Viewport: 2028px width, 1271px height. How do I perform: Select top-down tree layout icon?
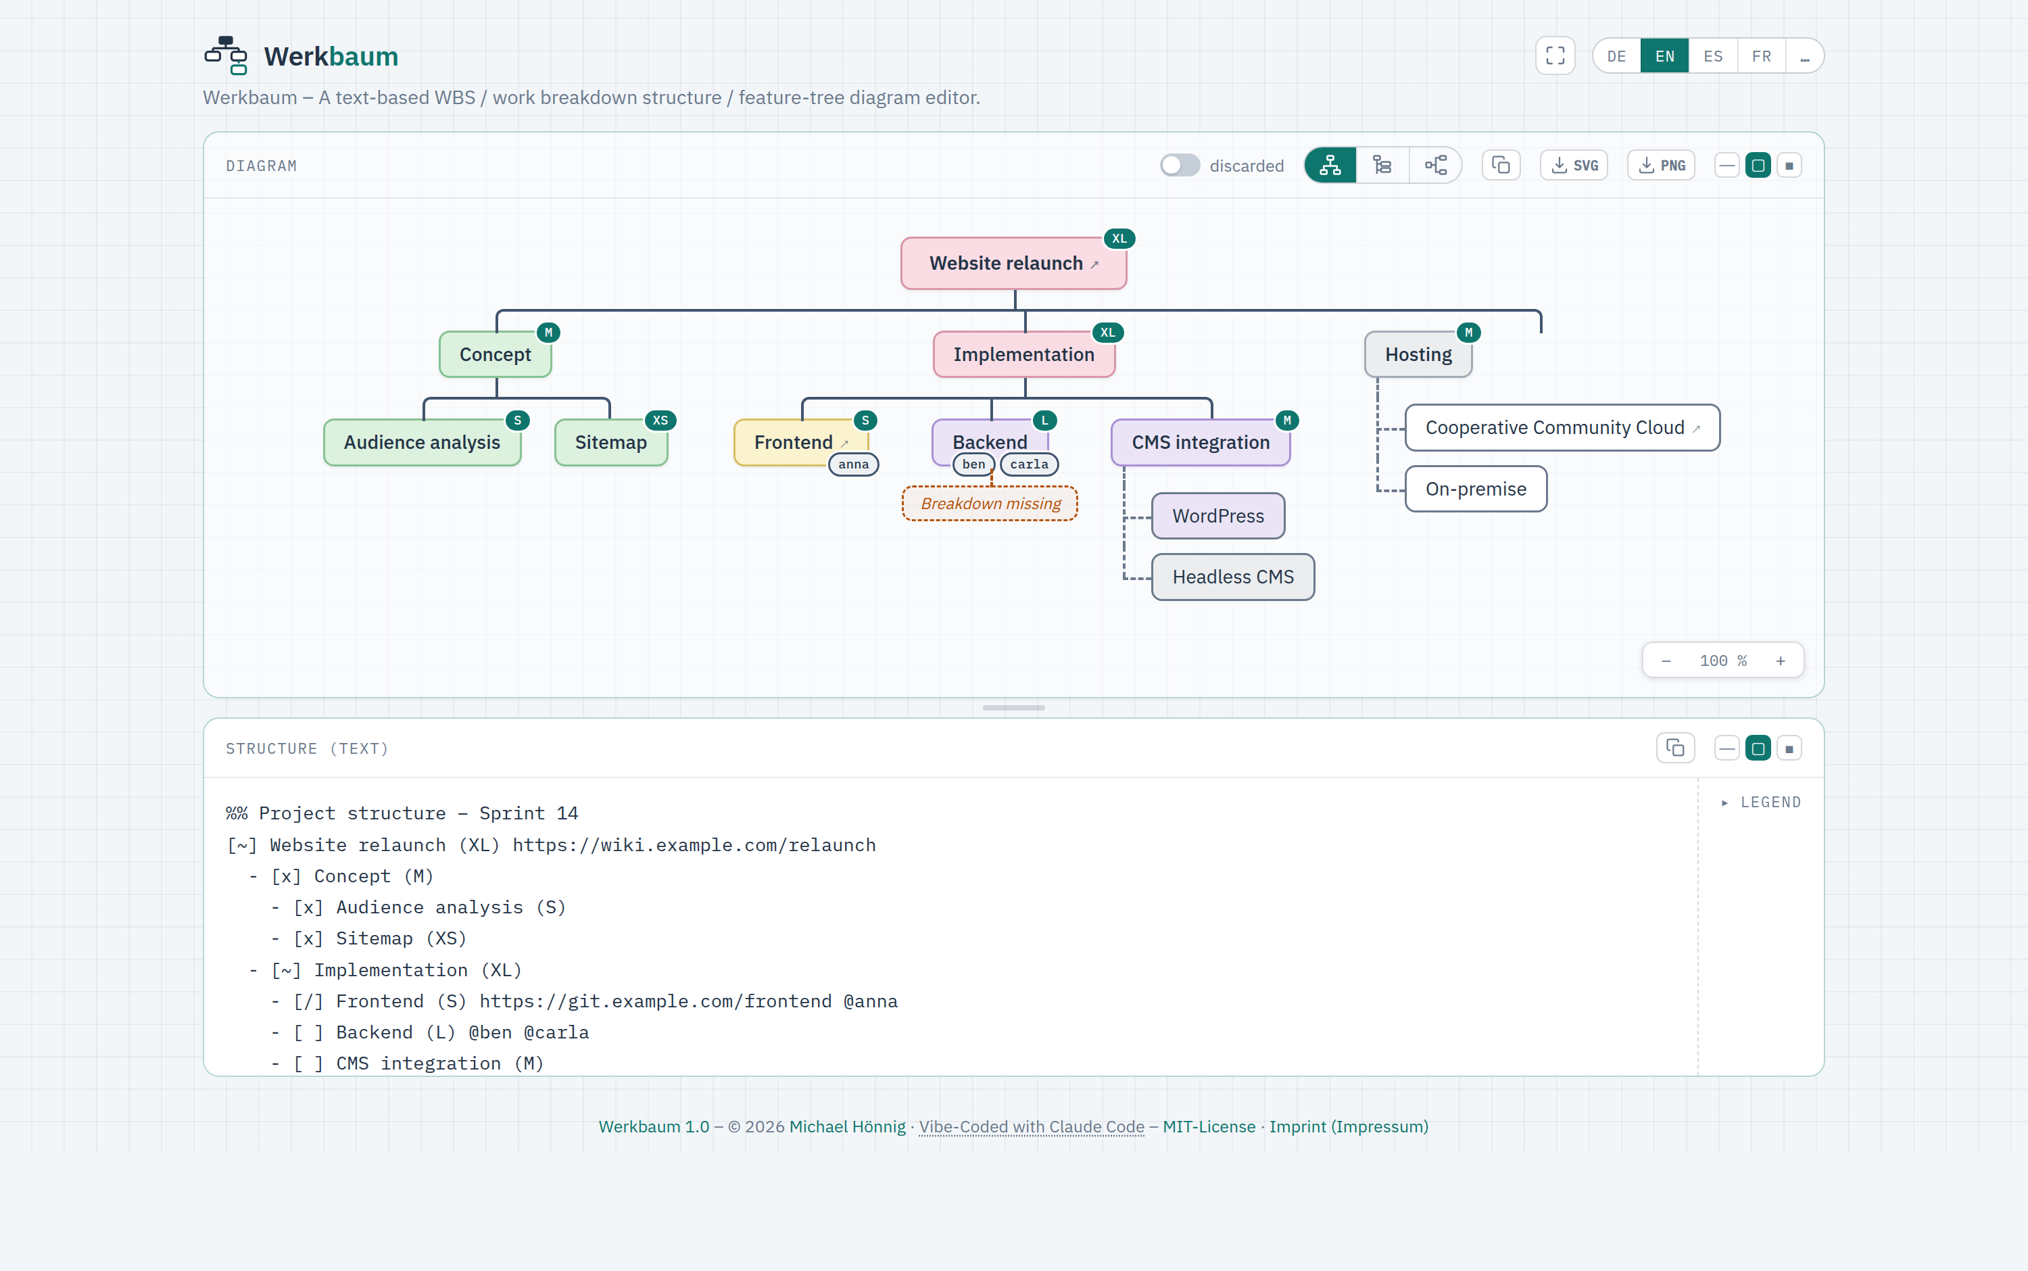point(1330,166)
